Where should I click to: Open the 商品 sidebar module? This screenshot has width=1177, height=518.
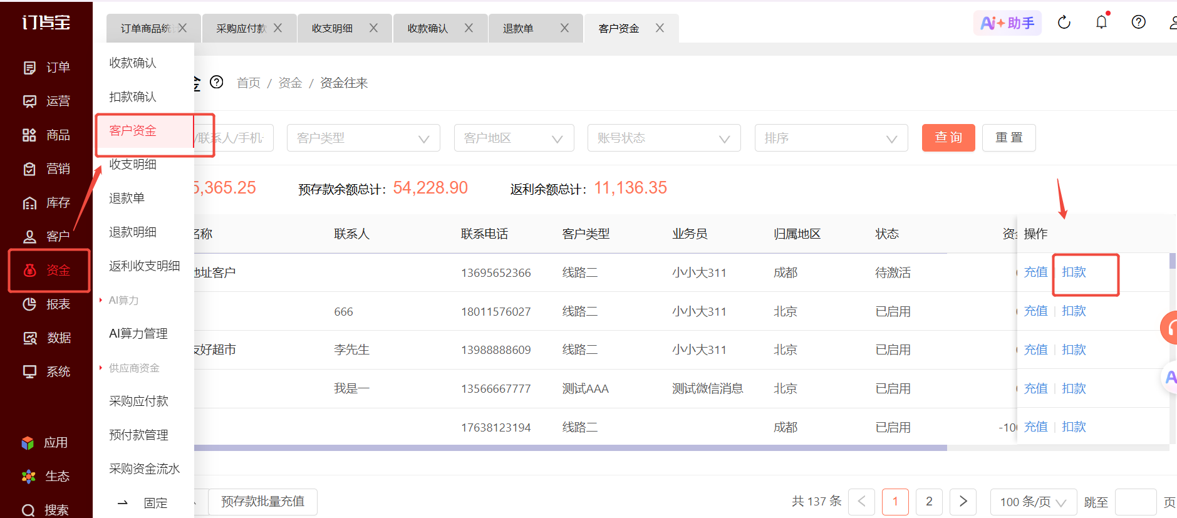(46, 135)
